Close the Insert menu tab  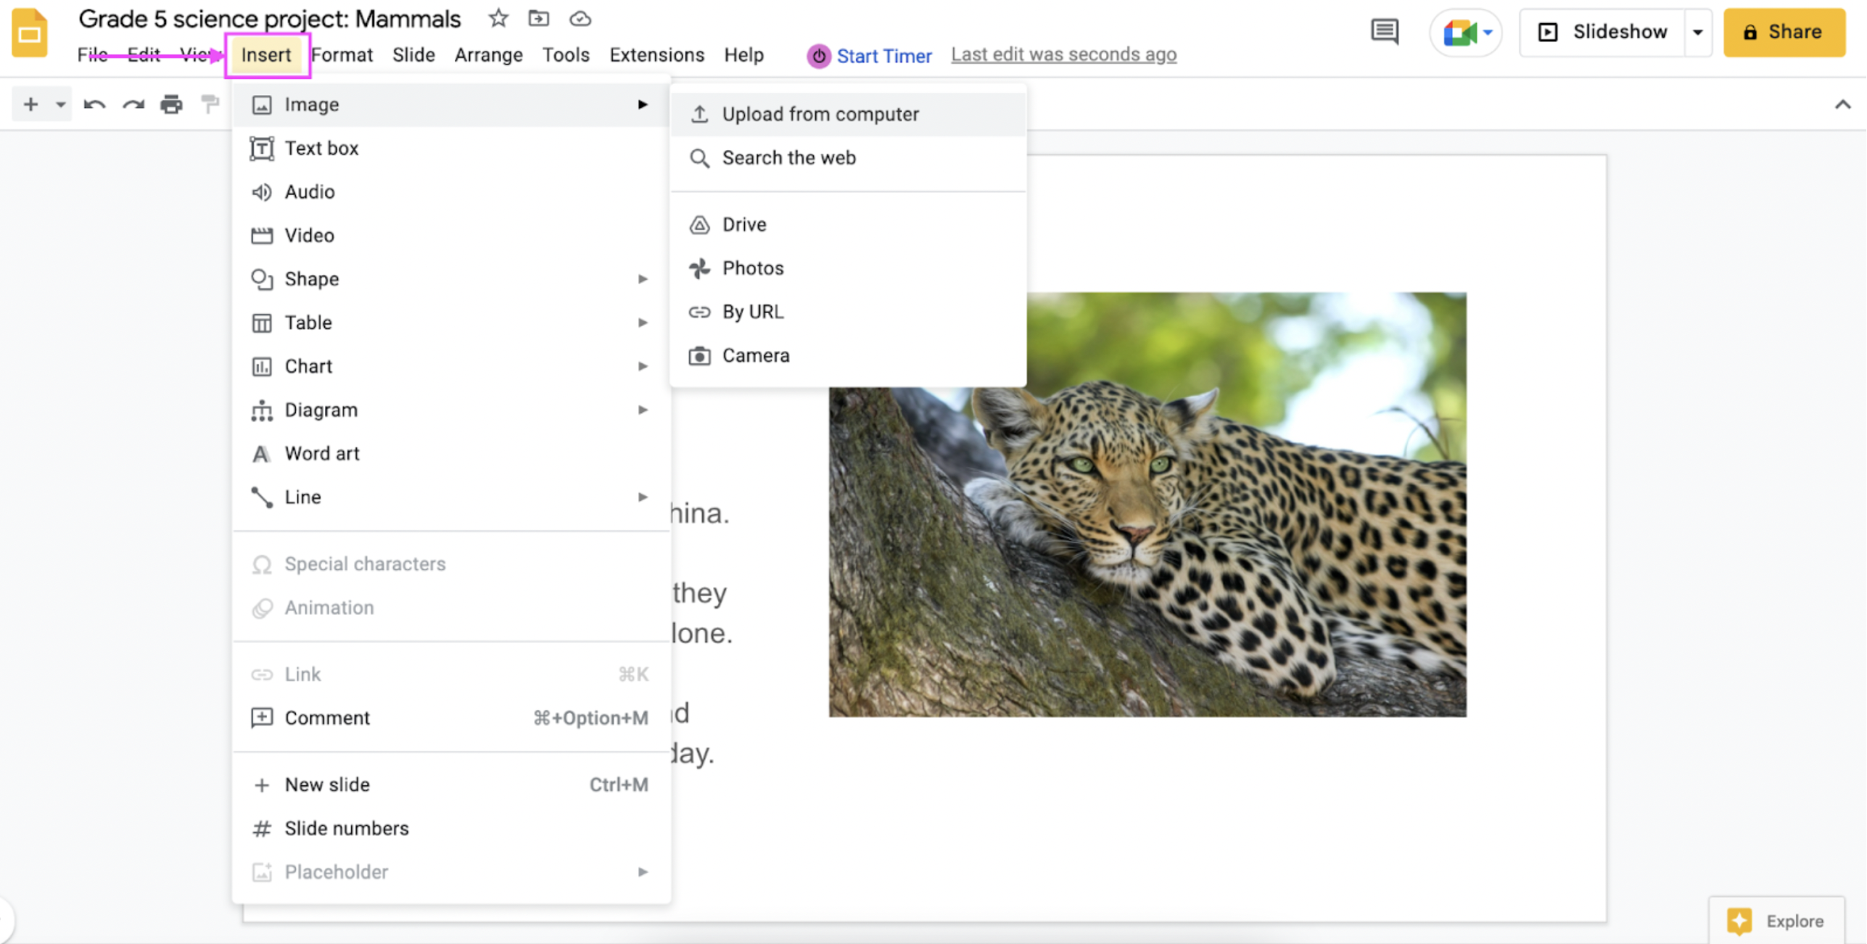(x=266, y=55)
